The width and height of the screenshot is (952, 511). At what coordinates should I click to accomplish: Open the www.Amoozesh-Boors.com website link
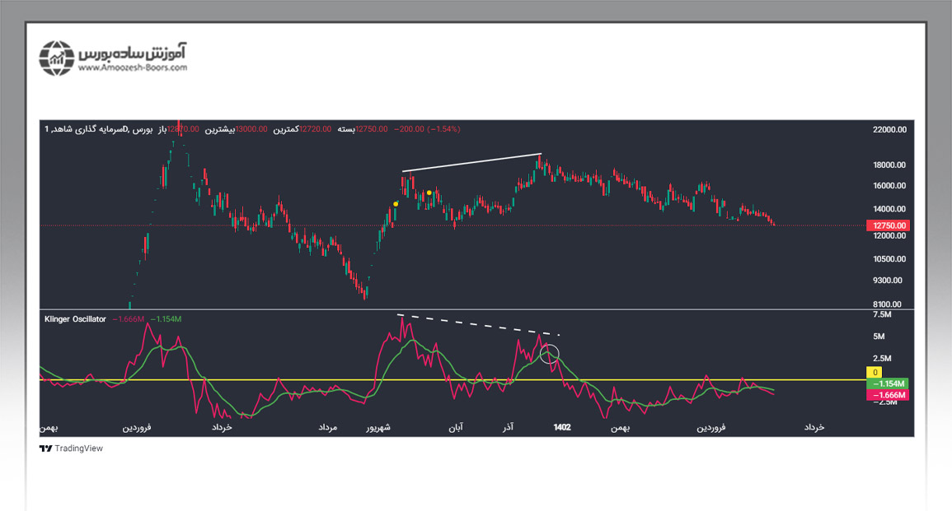coord(132,67)
